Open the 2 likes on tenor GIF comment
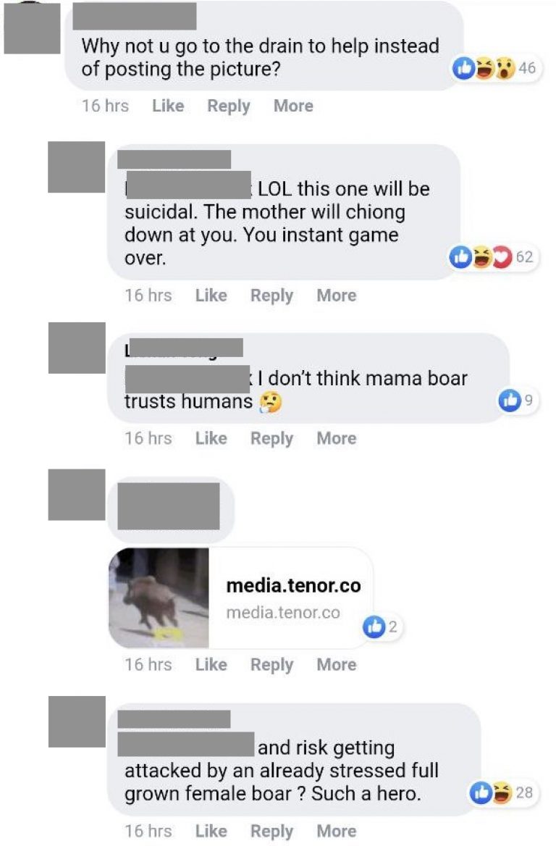Screen dimensions: 556x846 coord(382,627)
